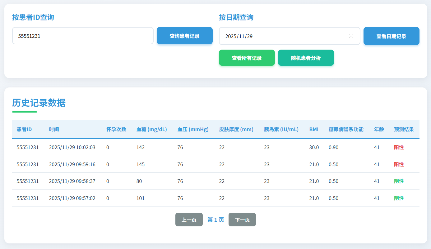Image resolution: width=431 pixels, height=249 pixels.
Task: Click patient ID 55551231 in the 10:02:03 row
Action: (28, 147)
